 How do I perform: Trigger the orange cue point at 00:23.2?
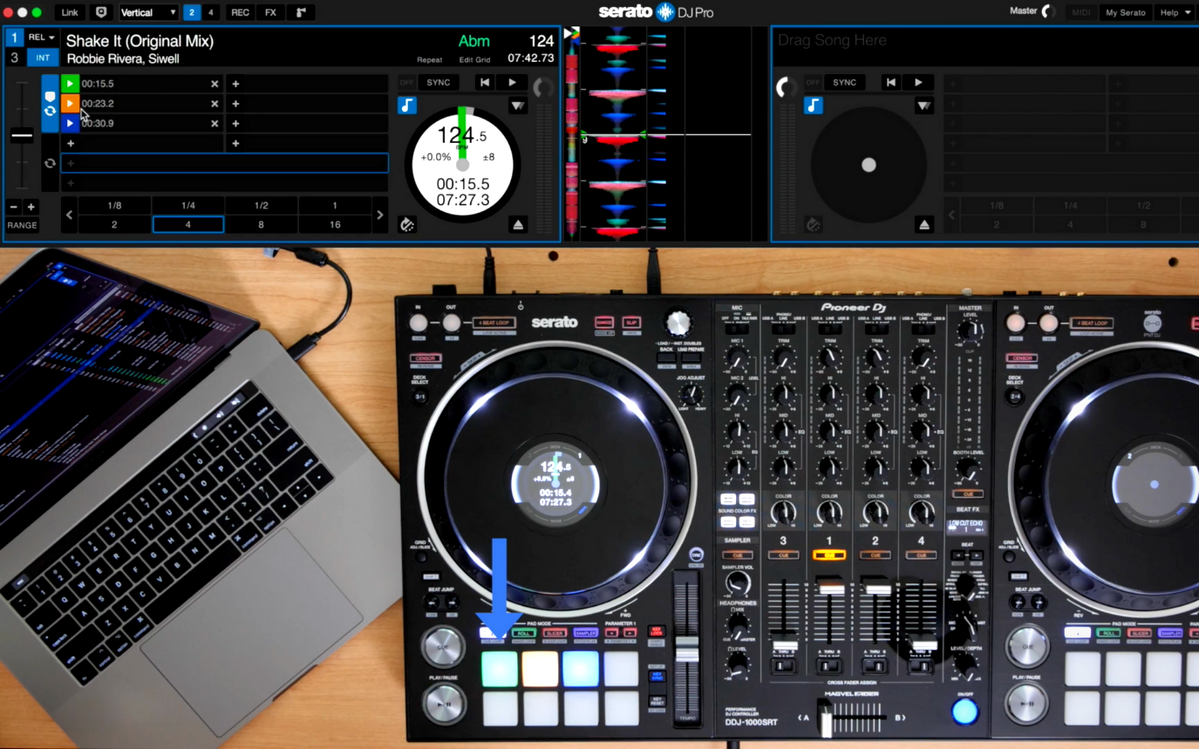click(x=70, y=104)
